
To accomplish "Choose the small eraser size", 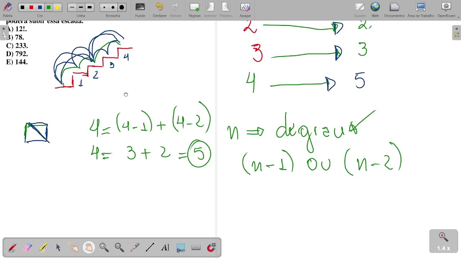I will (x=104, y=7).
